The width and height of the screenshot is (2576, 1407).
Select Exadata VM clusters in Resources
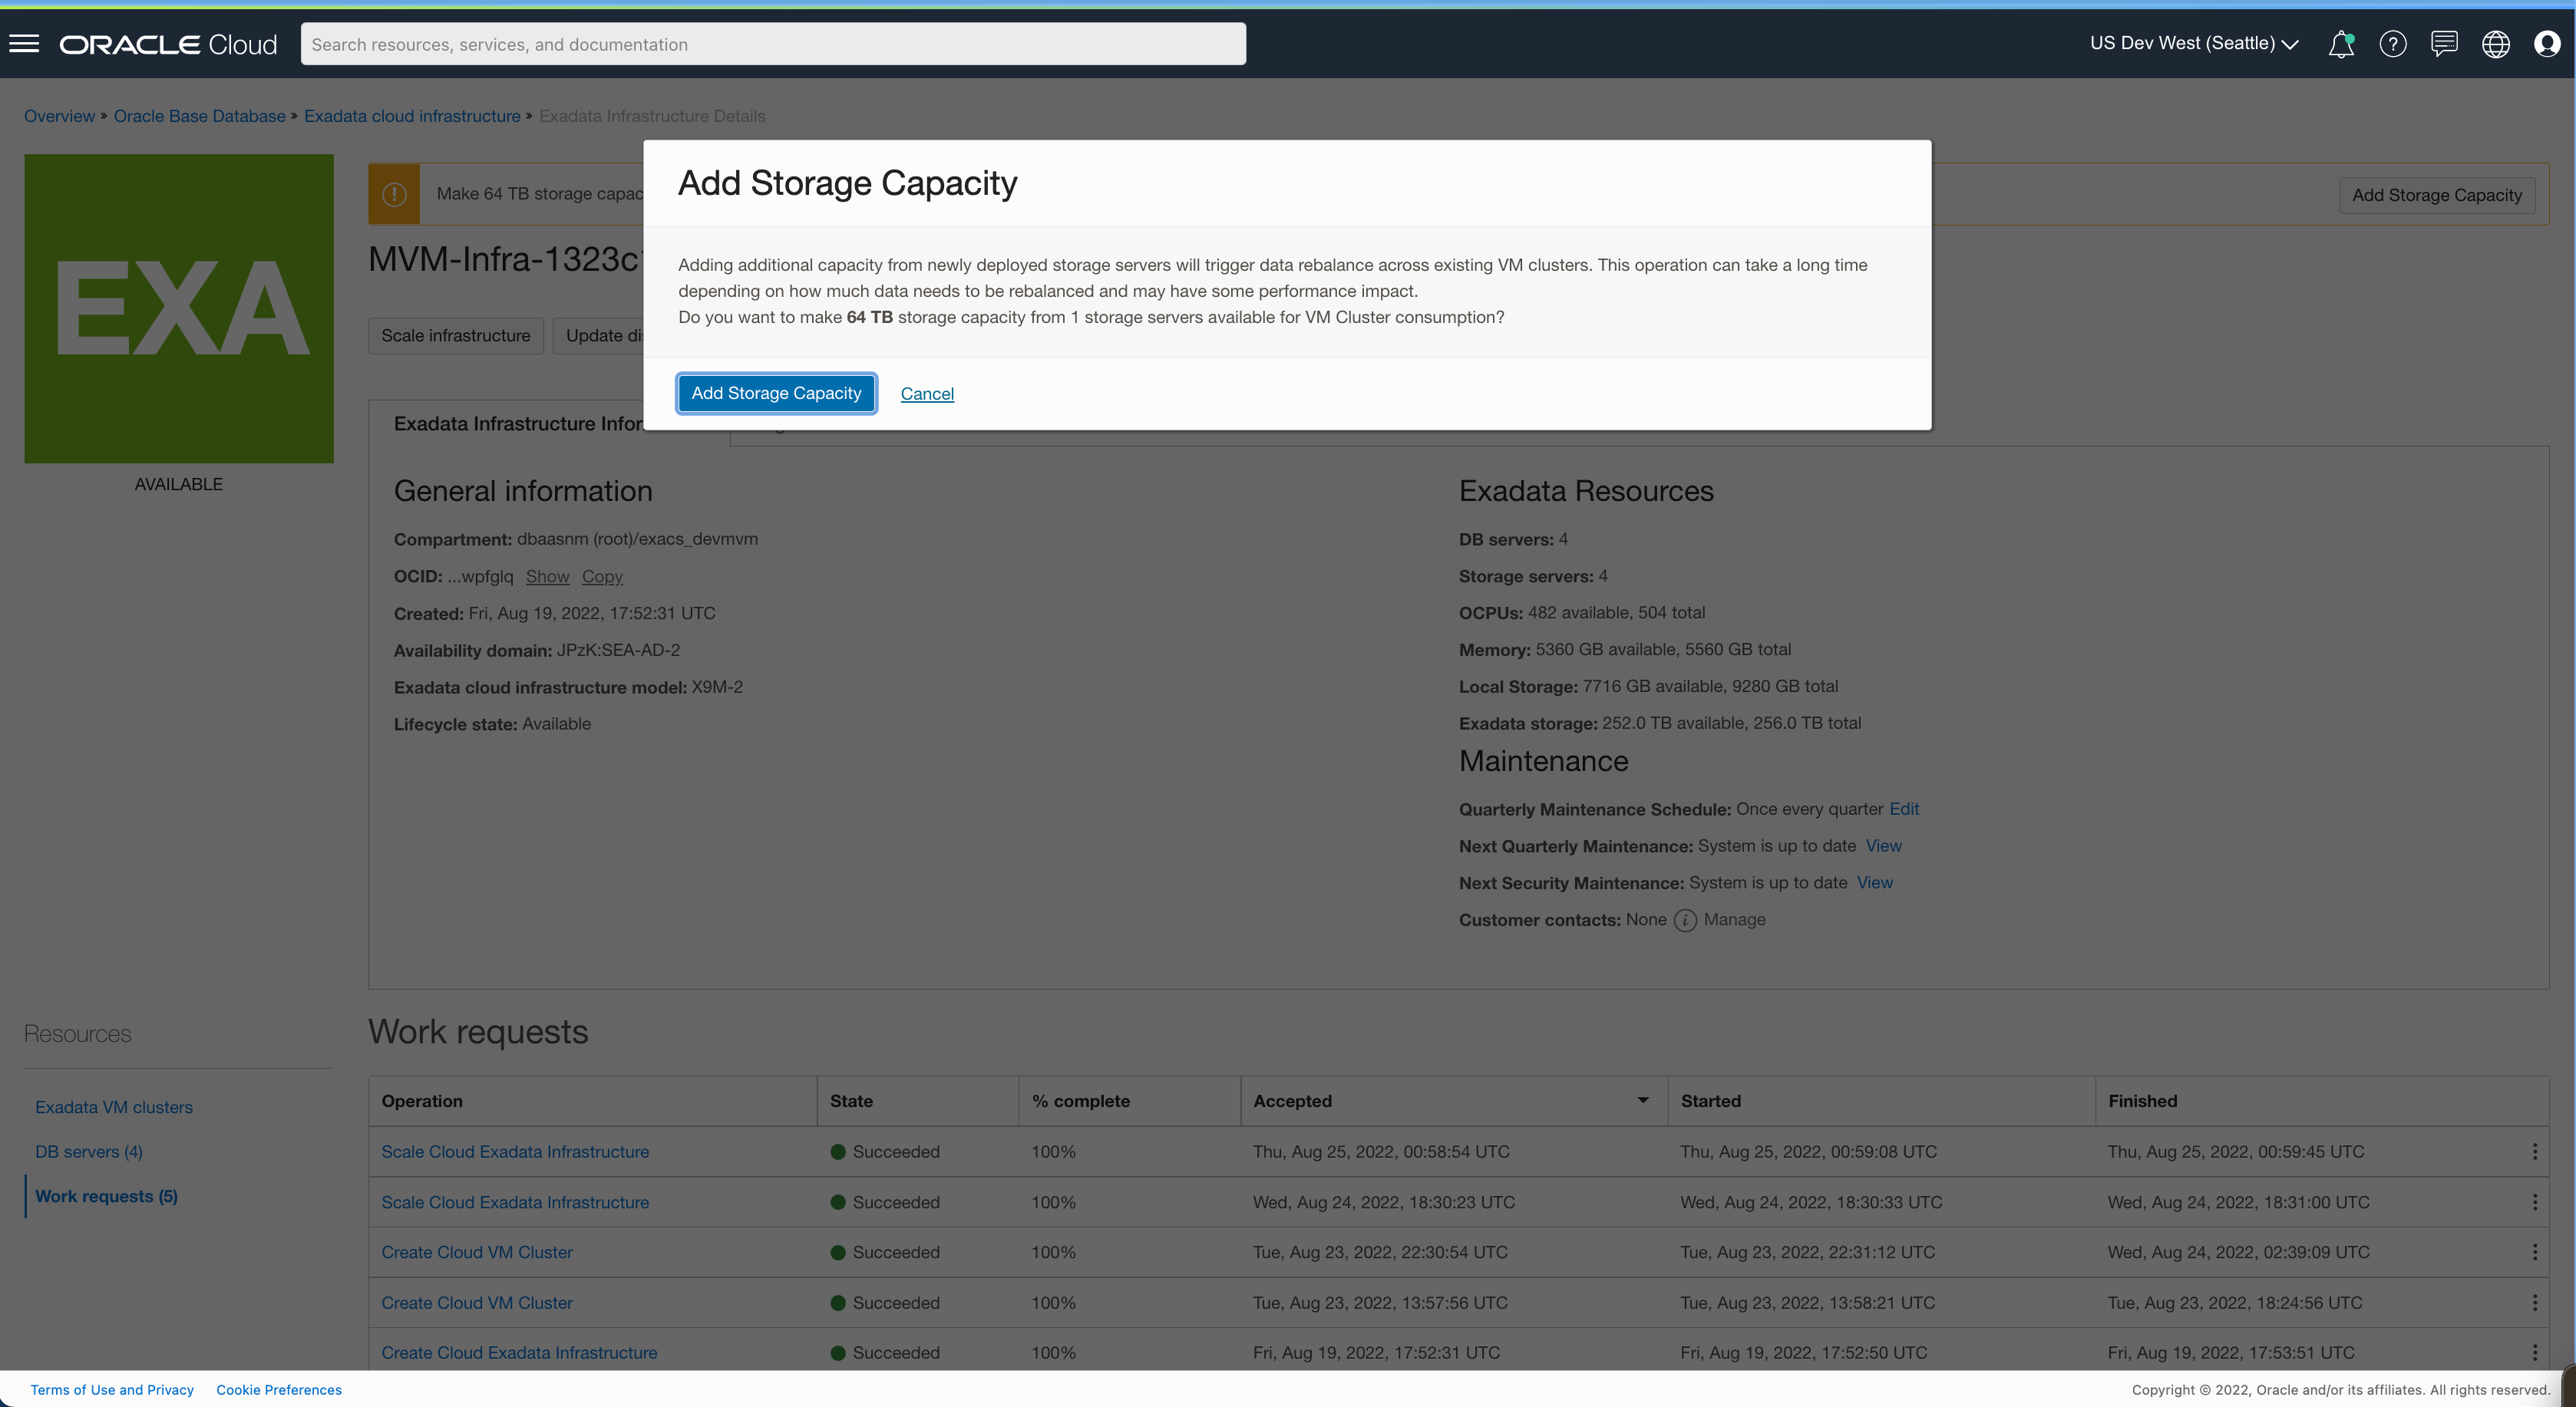pyautogui.click(x=114, y=1107)
